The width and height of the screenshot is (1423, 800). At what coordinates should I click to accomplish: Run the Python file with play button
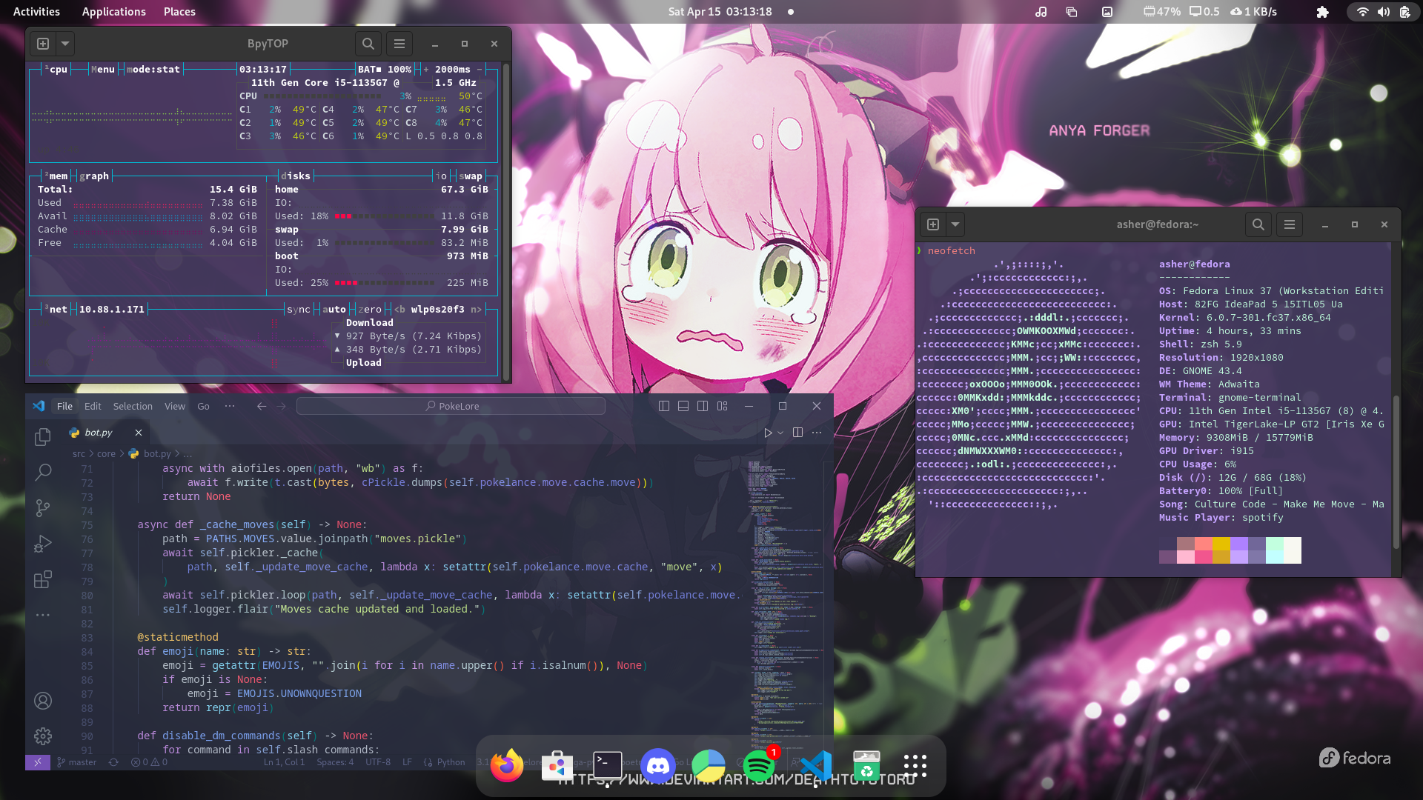(768, 433)
